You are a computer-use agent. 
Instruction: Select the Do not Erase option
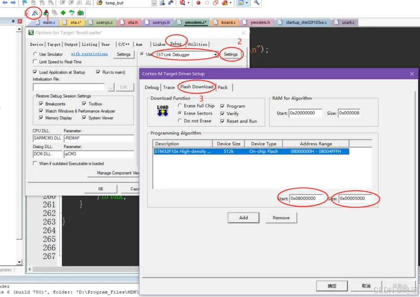click(x=180, y=121)
